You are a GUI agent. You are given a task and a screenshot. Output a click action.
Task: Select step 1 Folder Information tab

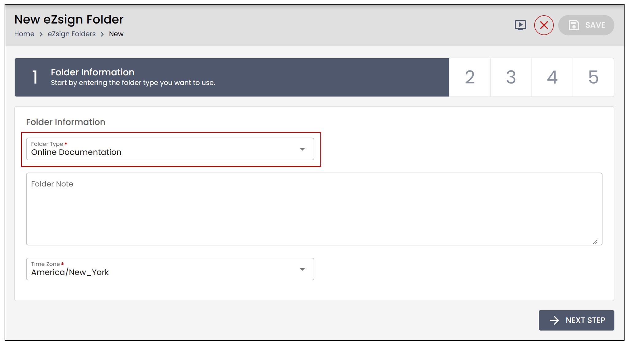(x=232, y=77)
